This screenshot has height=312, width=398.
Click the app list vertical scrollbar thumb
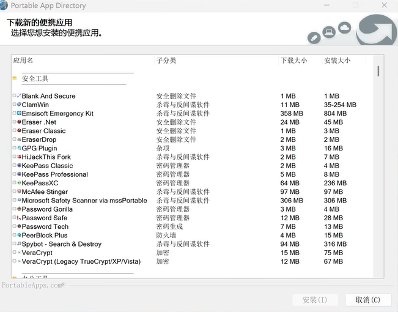click(378, 71)
